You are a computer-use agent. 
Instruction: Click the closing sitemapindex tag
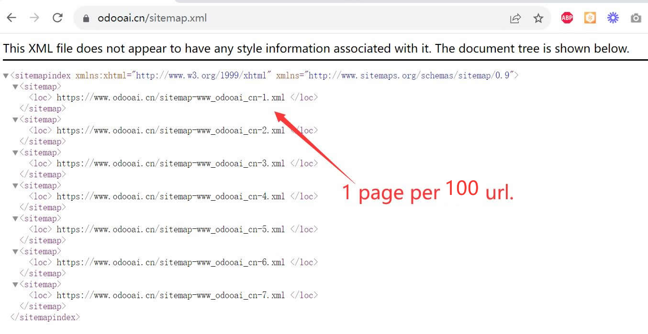pyautogui.click(x=45, y=317)
